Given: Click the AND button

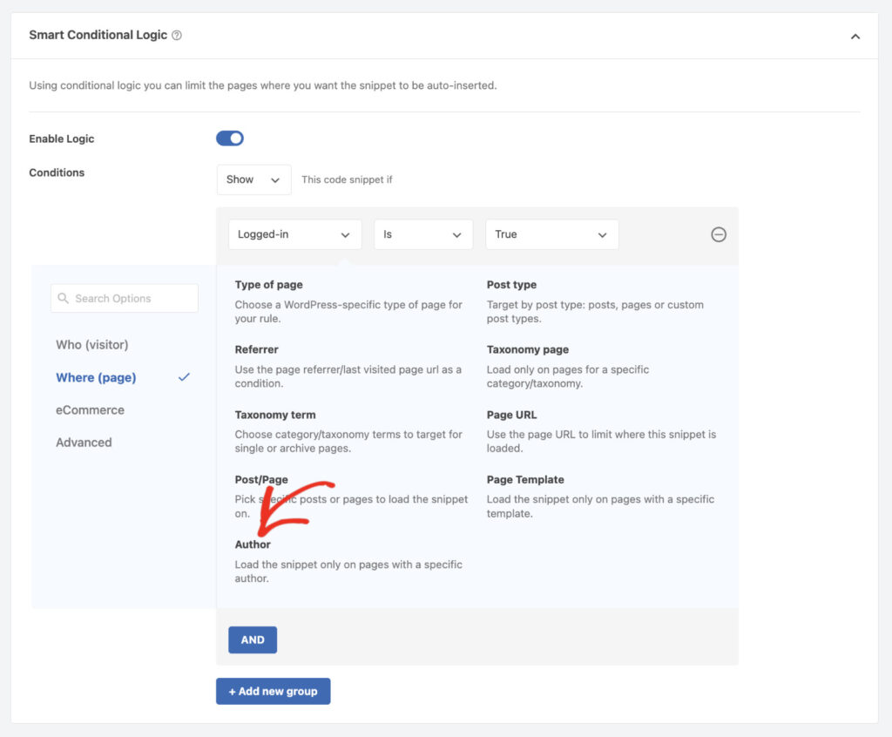Looking at the screenshot, I should (253, 639).
